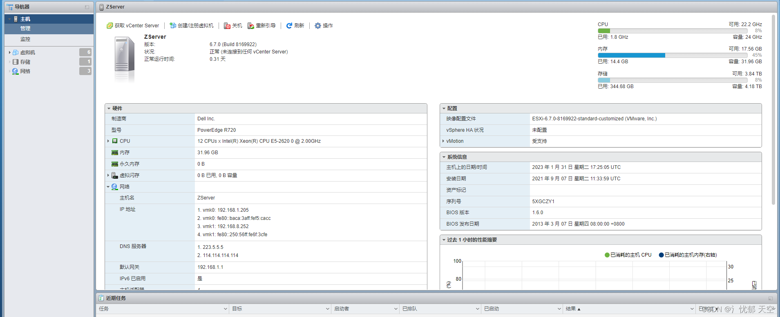The height and width of the screenshot is (317, 780).
Task: Click the 导航器 panel title icon
Action: 10,7
